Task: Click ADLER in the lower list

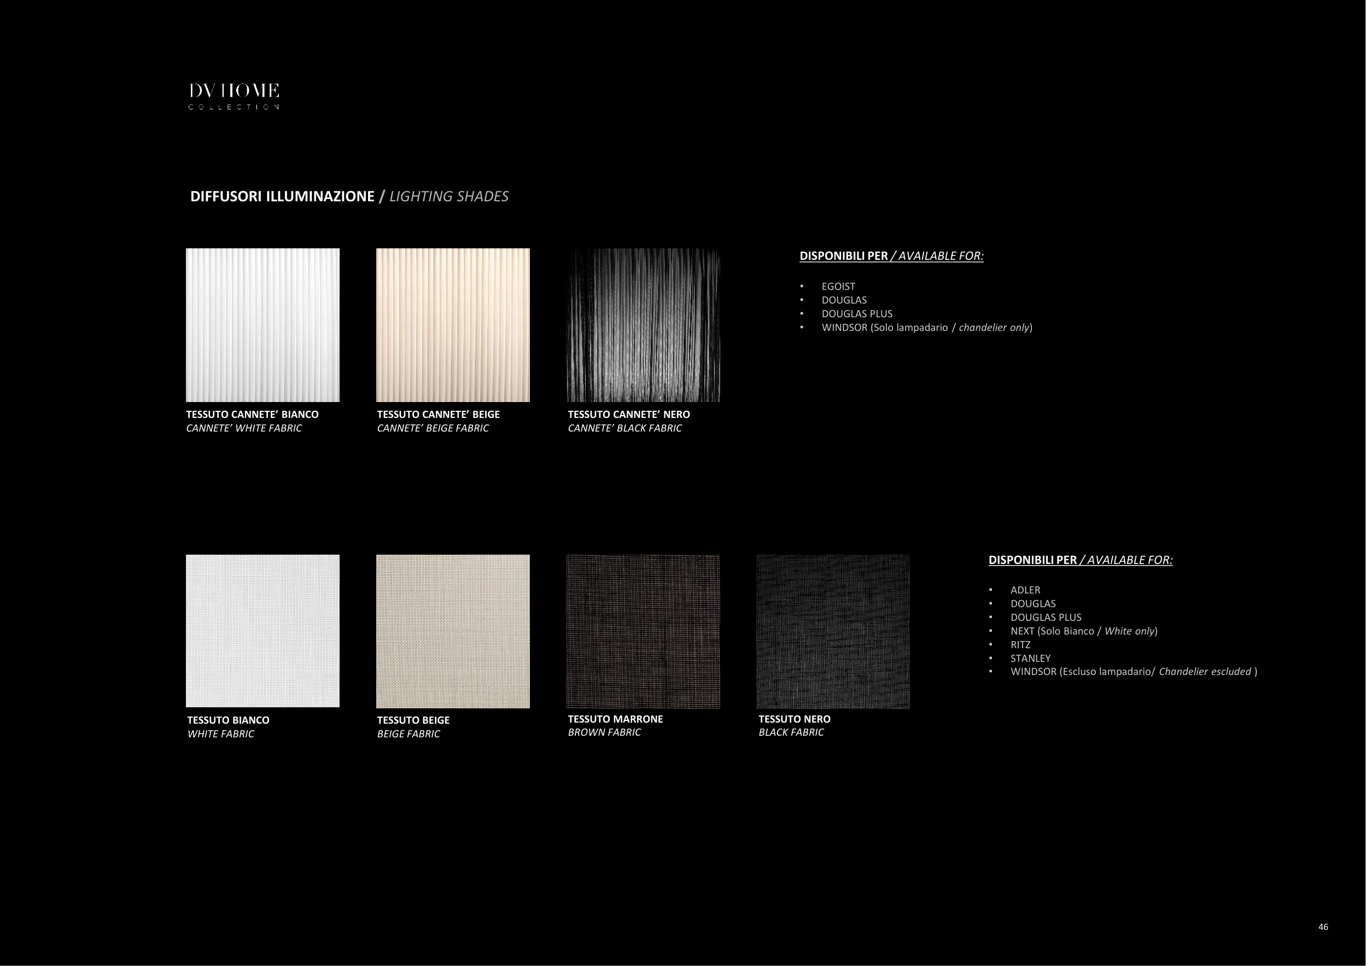Action: 1025,590
